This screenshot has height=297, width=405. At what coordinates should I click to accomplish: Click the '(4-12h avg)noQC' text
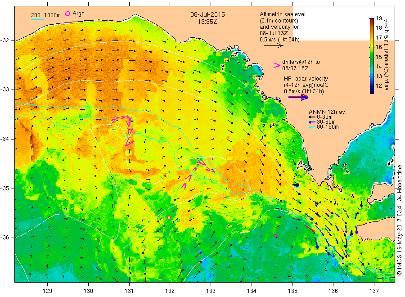[x=306, y=85]
